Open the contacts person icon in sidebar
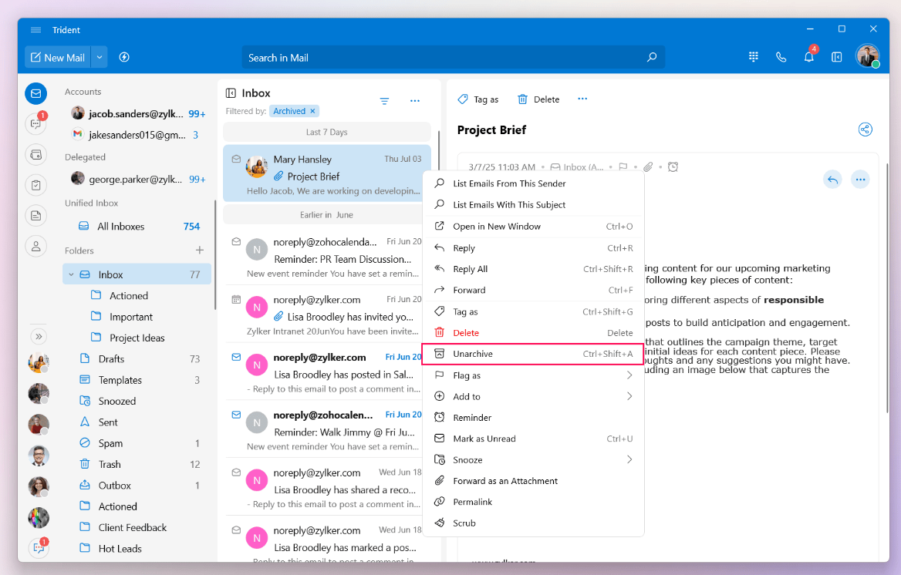 35,247
